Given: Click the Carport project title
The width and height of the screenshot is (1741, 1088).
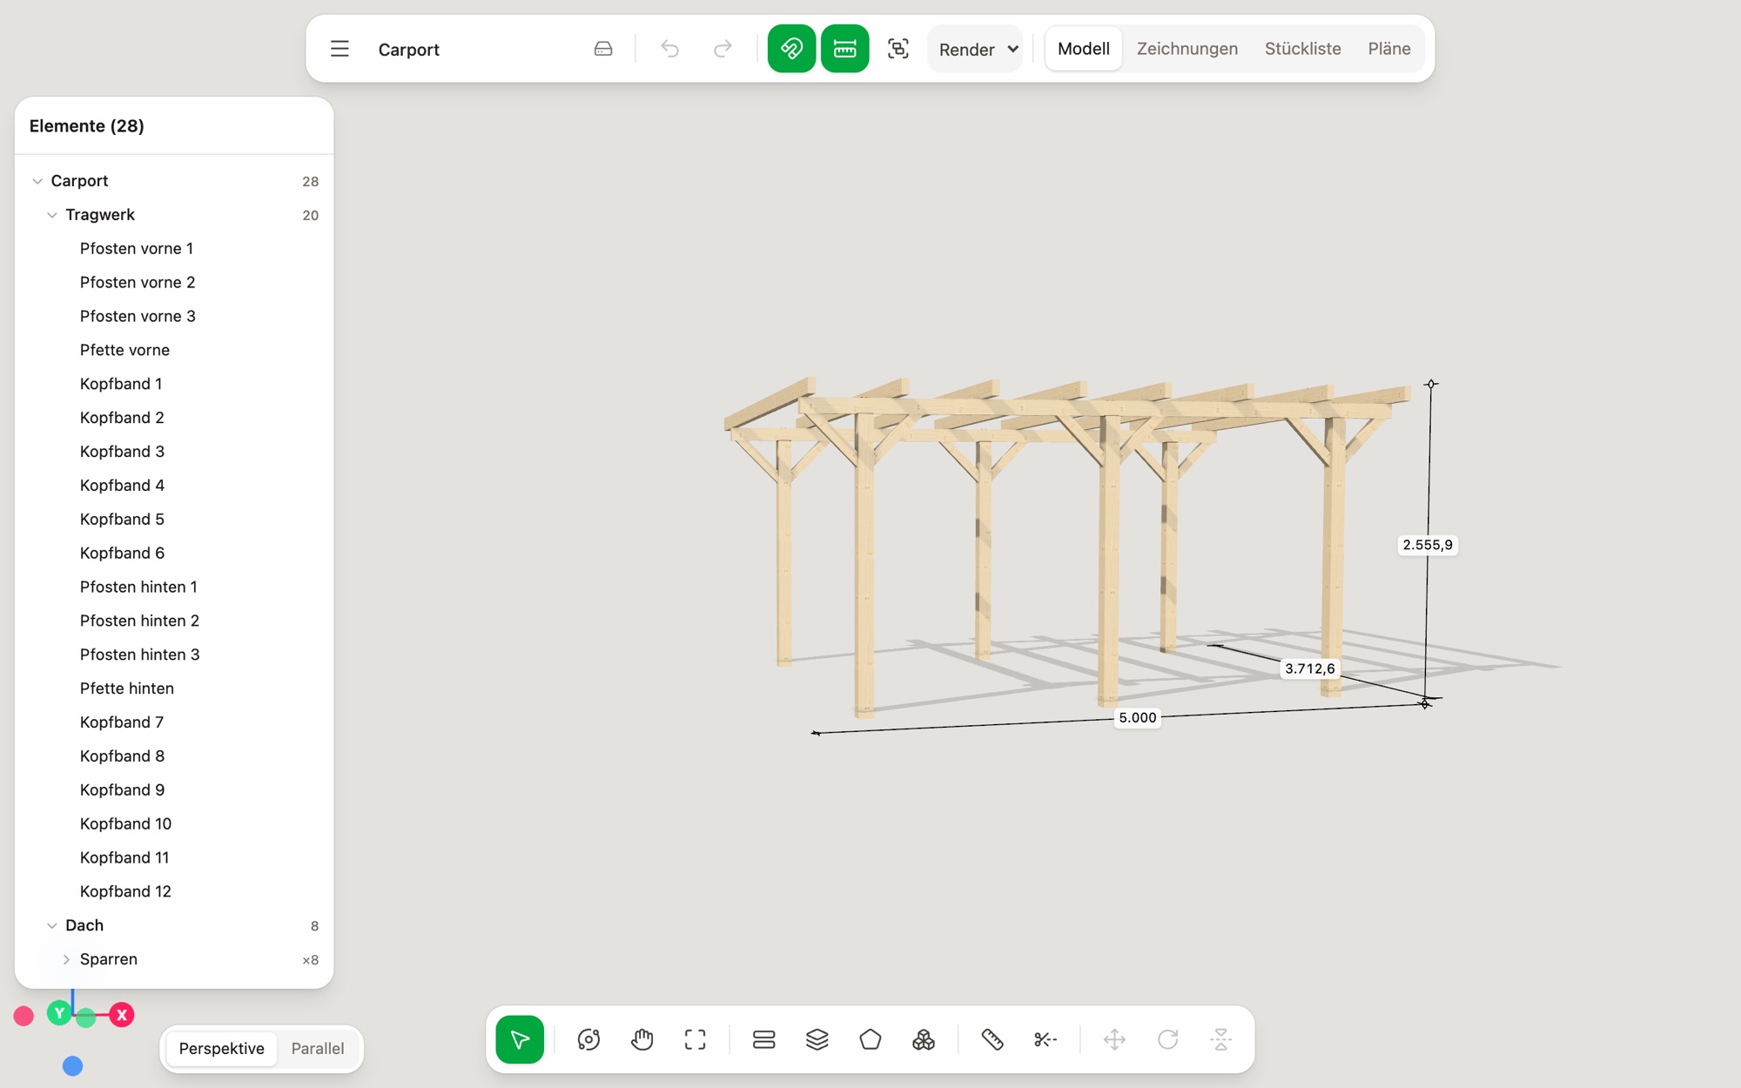Looking at the screenshot, I should pyautogui.click(x=408, y=50).
